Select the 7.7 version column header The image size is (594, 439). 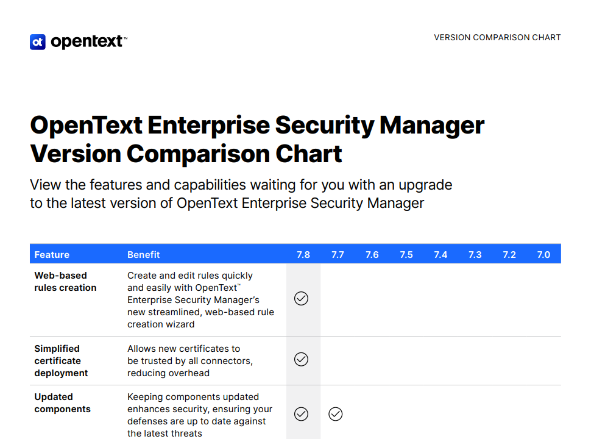point(338,255)
